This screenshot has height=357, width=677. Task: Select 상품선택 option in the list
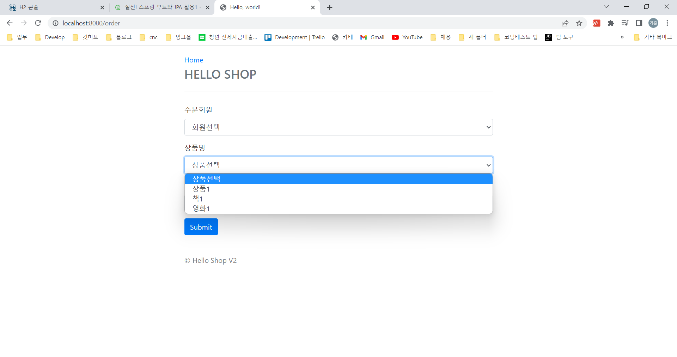coord(338,179)
